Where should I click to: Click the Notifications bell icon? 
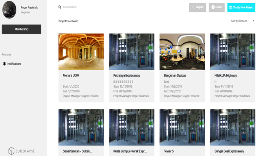(x=5, y=64)
